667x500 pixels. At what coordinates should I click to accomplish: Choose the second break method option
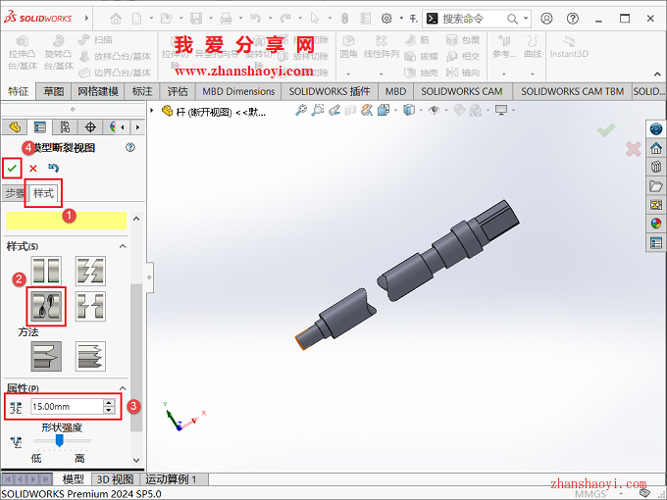point(90,356)
